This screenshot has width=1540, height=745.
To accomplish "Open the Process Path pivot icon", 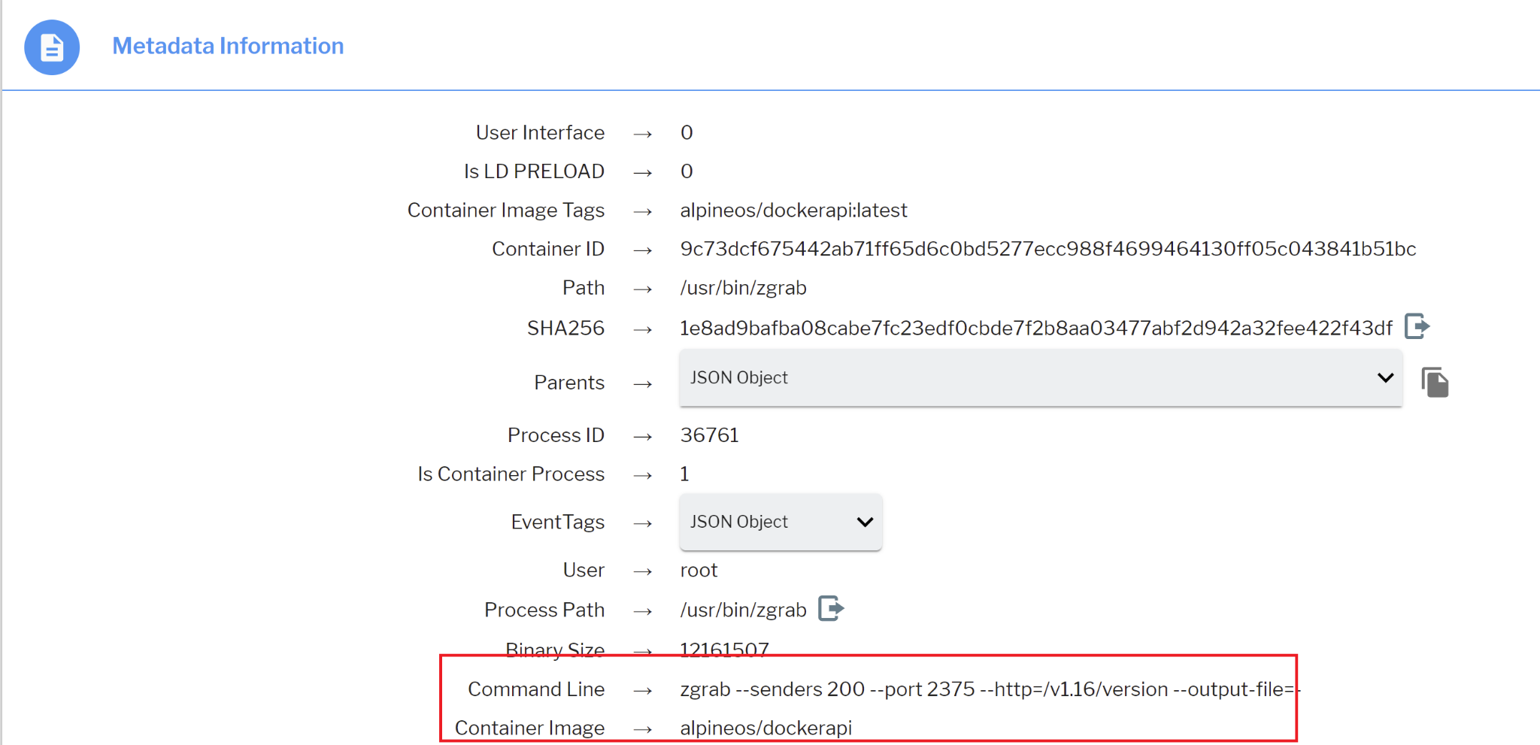I will coord(831,608).
